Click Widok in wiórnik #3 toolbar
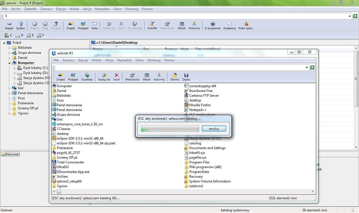The height and width of the screenshot is (213, 359). pyautogui.click(x=147, y=77)
